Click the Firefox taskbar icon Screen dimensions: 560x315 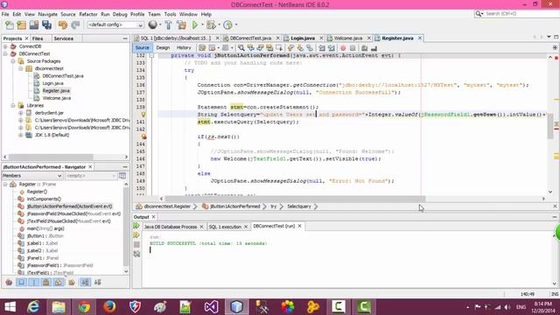pos(109,307)
